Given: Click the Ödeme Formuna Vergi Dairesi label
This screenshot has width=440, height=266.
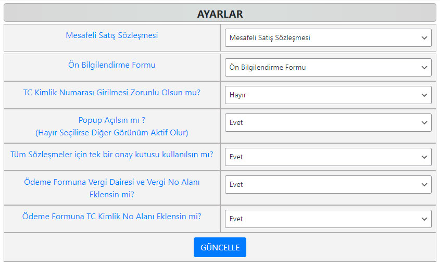Looking at the screenshot, I should click(111, 188).
